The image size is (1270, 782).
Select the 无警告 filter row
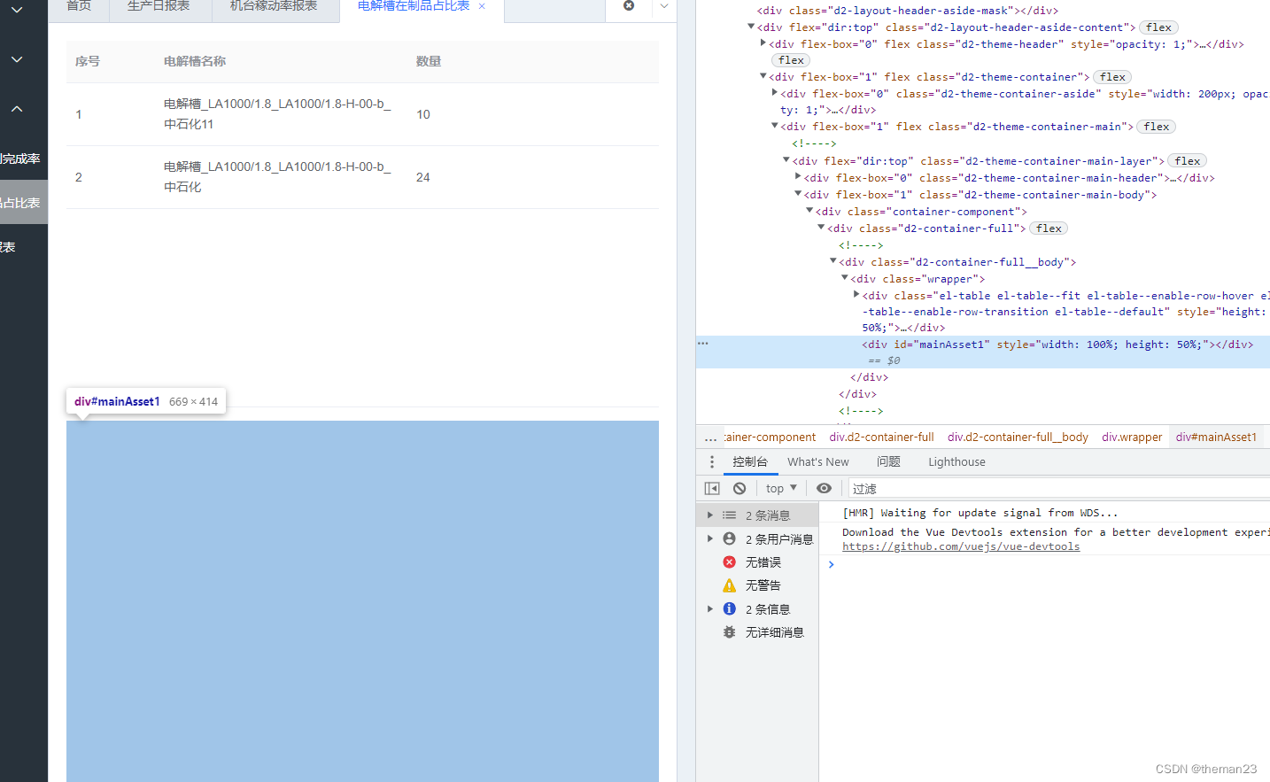pos(757,585)
